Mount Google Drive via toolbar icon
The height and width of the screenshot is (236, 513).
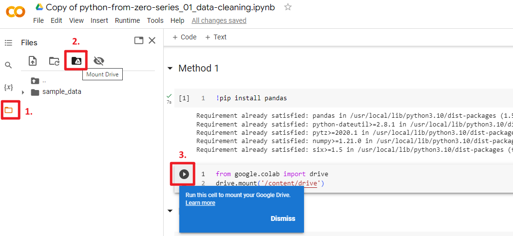[x=76, y=61]
